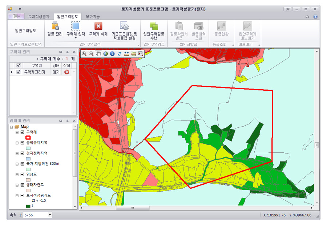Click the 입안구역검토 project name button
Image resolution: width=327 pixels, height=225 pixels.
[x=26, y=30]
